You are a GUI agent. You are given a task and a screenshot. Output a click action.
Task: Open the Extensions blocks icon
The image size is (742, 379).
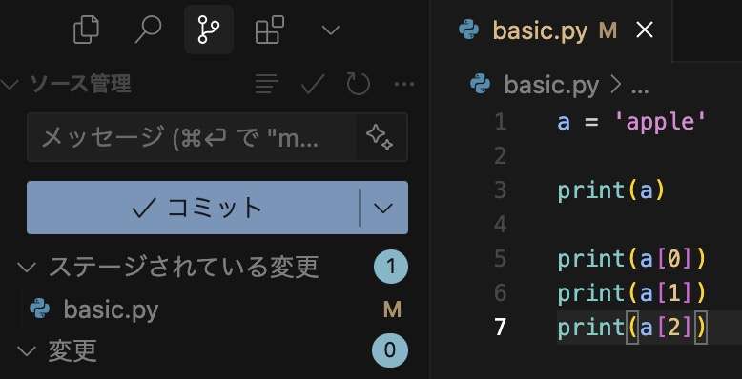[x=270, y=30]
